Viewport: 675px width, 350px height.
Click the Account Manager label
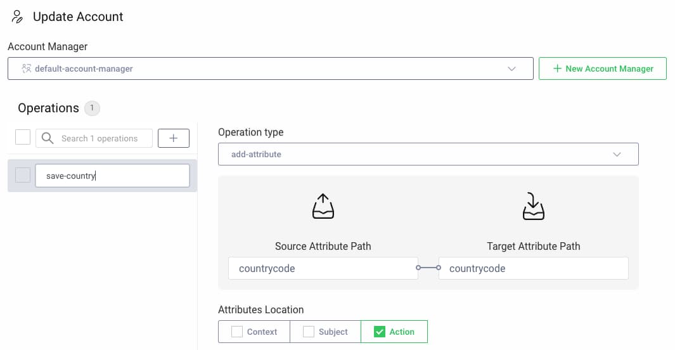click(x=48, y=46)
